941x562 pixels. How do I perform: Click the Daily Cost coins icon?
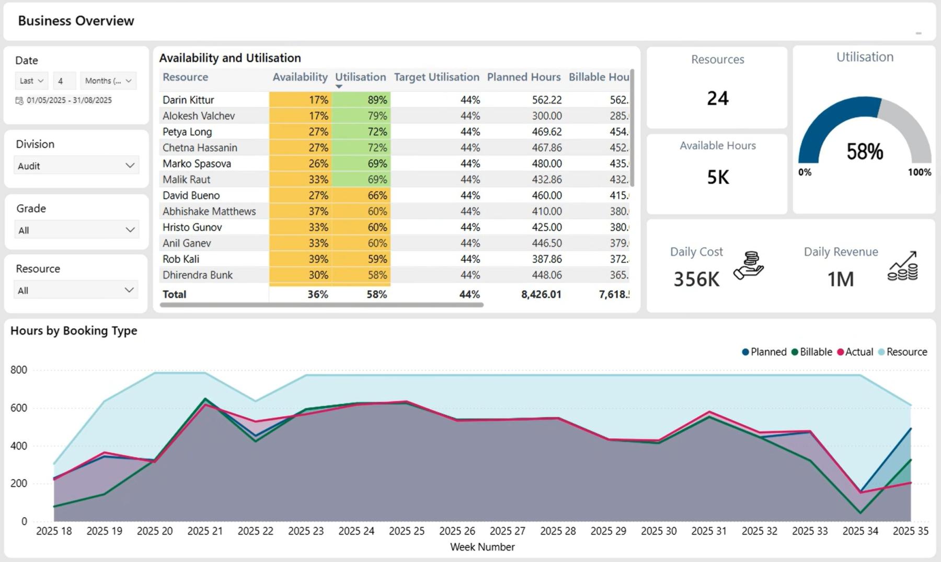coord(749,267)
